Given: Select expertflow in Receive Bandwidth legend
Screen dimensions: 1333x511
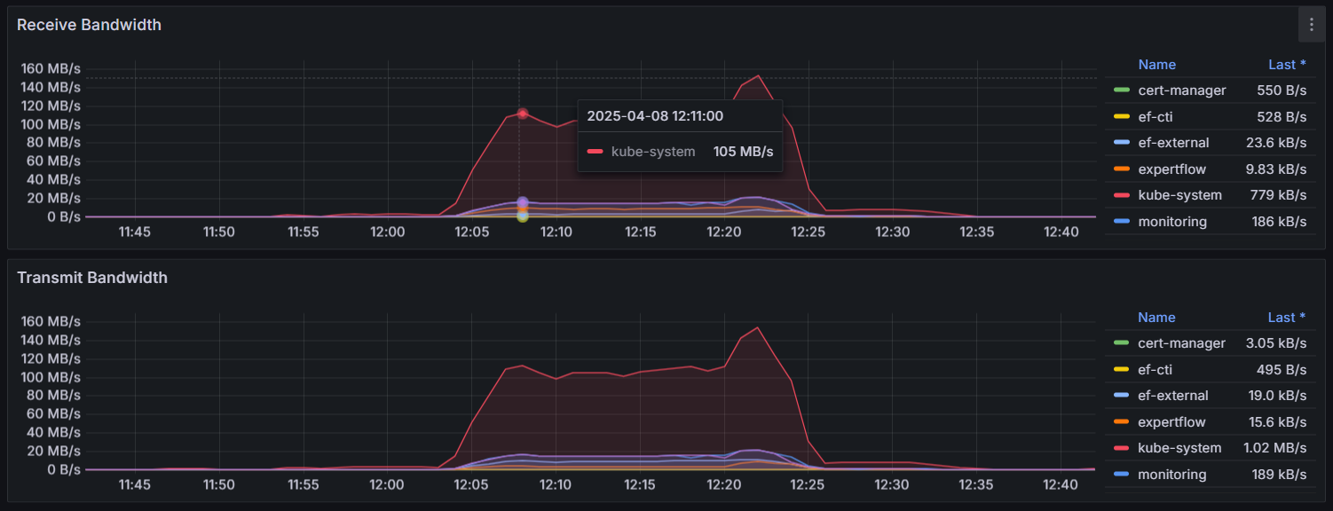Looking at the screenshot, I should [x=1171, y=169].
